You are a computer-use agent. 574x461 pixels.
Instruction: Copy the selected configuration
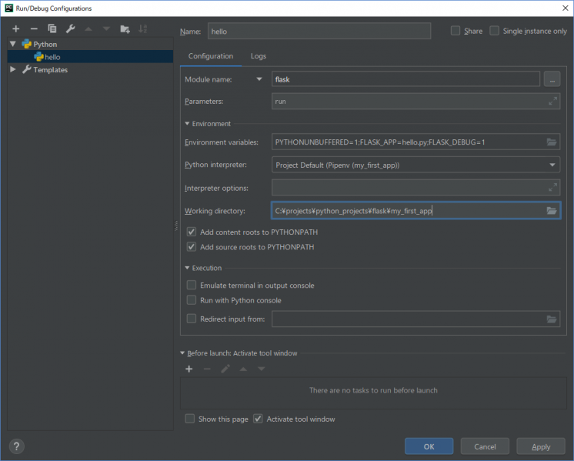pyautogui.click(x=52, y=28)
